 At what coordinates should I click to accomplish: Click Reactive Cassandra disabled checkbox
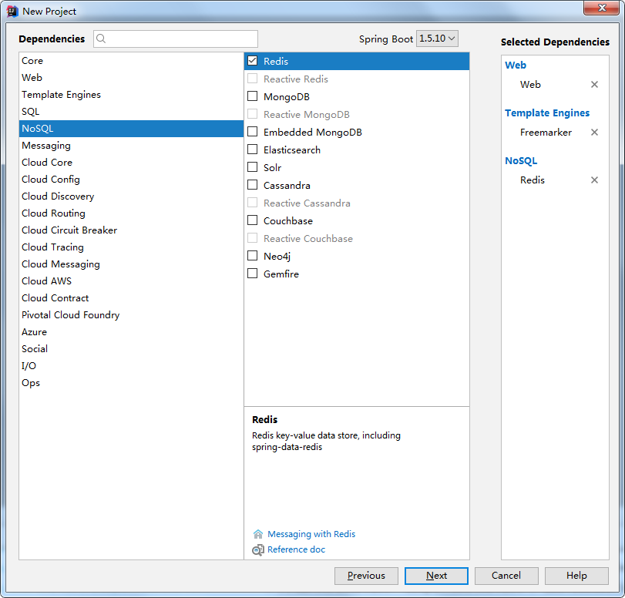click(x=252, y=203)
